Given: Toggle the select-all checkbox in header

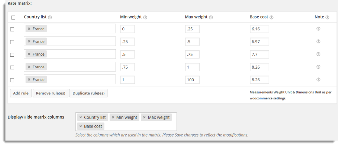Looking at the screenshot, I should pos(13,17).
